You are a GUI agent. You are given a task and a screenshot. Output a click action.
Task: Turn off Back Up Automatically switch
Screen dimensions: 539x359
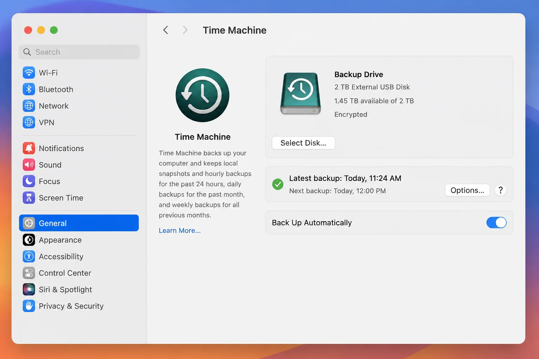pos(496,223)
